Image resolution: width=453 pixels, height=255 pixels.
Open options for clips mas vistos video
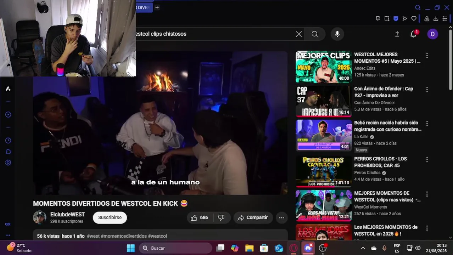pyautogui.click(x=427, y=194)
